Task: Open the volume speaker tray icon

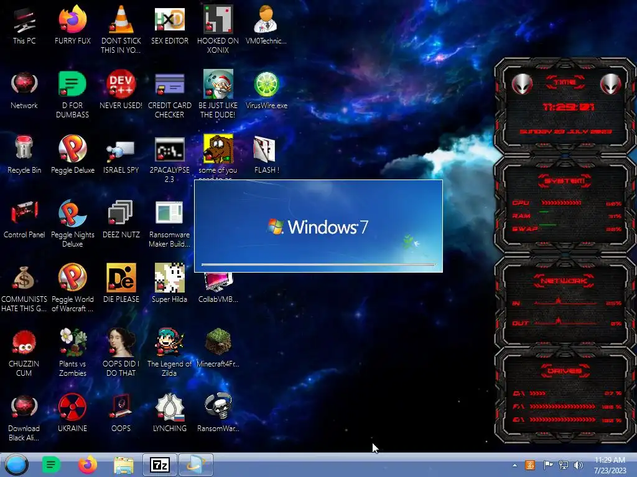Action: tap(579, 465)
